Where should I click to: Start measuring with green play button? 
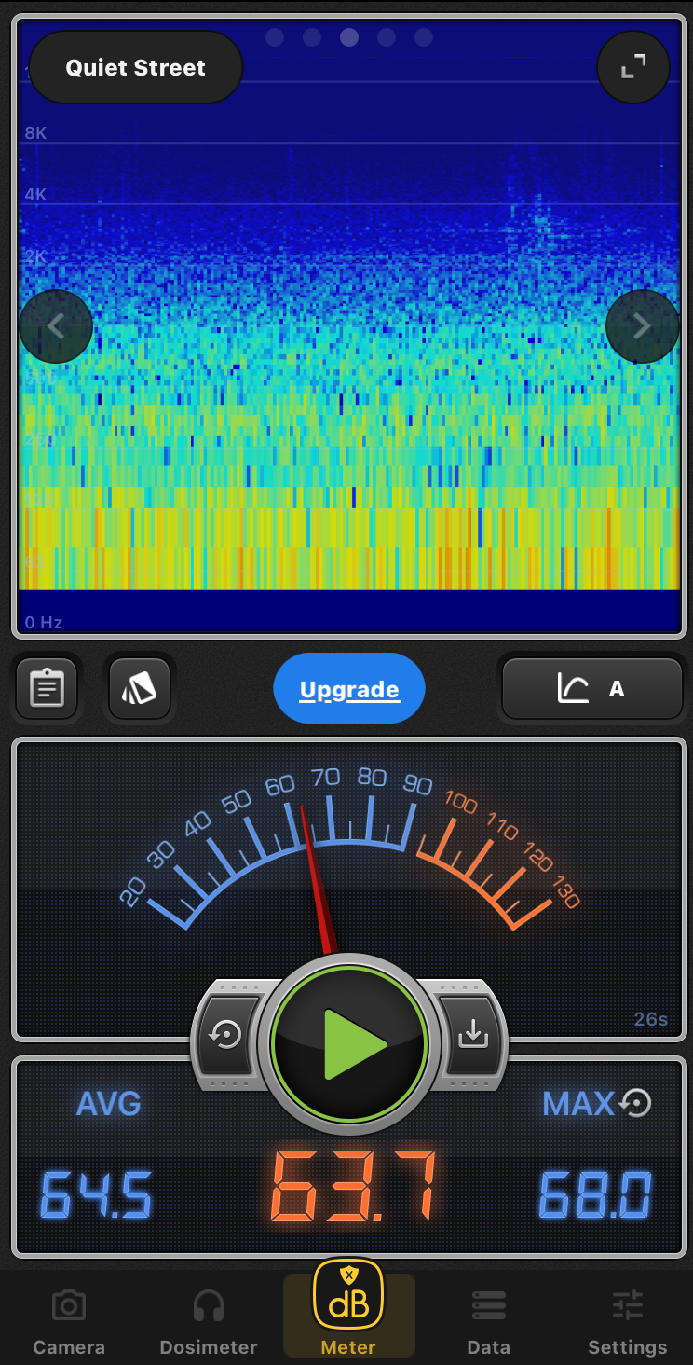pyautogui.click(x=349, y=1044)
